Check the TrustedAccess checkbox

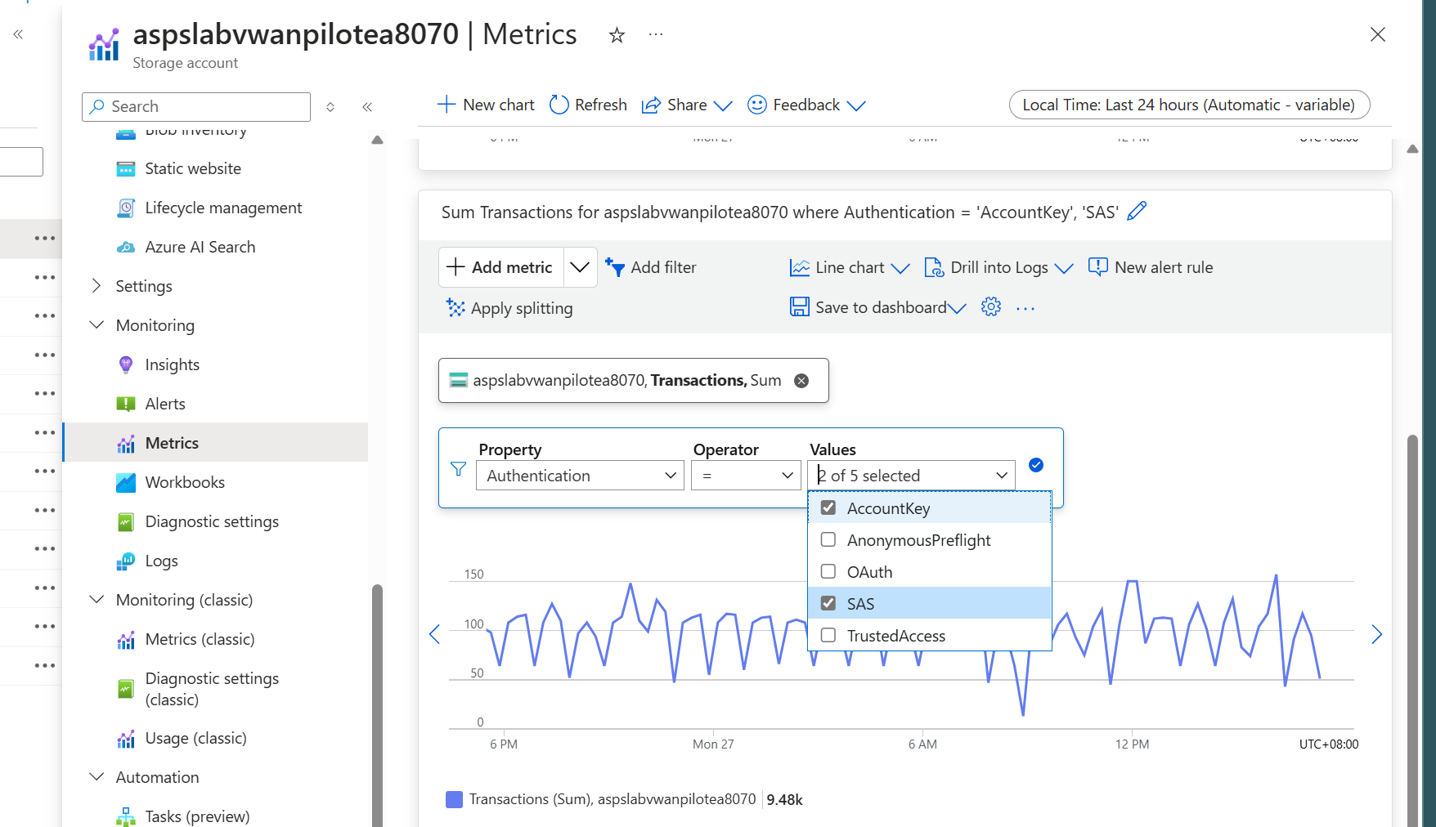(x=828, y=635)
